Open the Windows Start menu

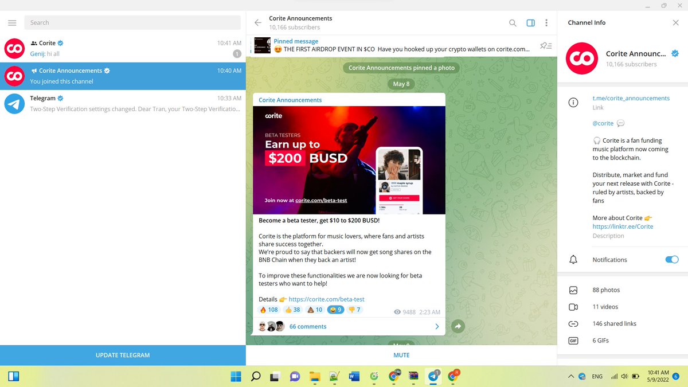point(236,377)
